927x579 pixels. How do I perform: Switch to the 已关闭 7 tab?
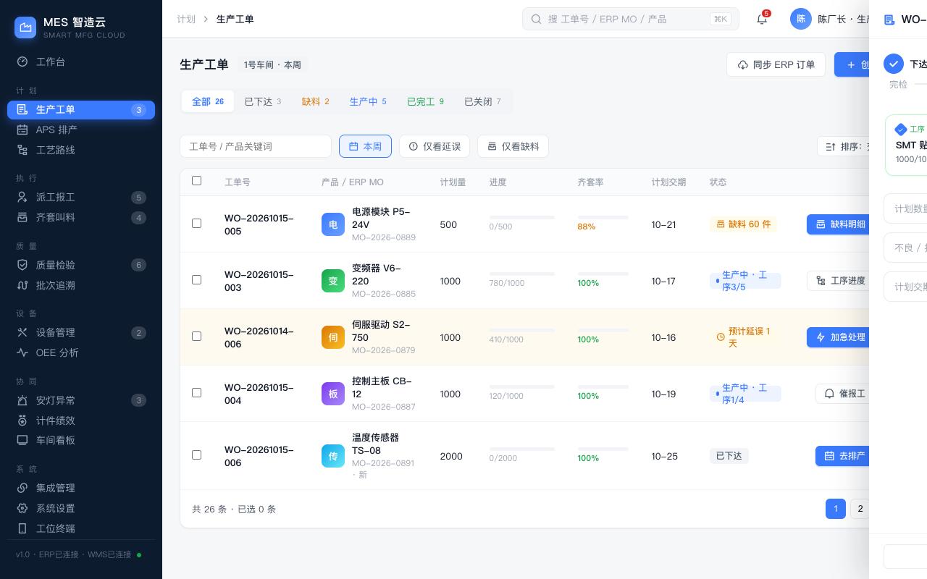click(482, 101)
